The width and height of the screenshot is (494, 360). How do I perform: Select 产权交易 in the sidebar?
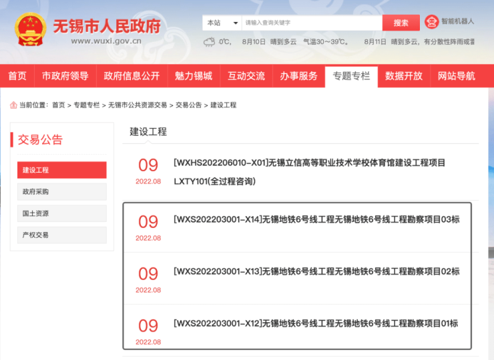[x=61, y=235]
